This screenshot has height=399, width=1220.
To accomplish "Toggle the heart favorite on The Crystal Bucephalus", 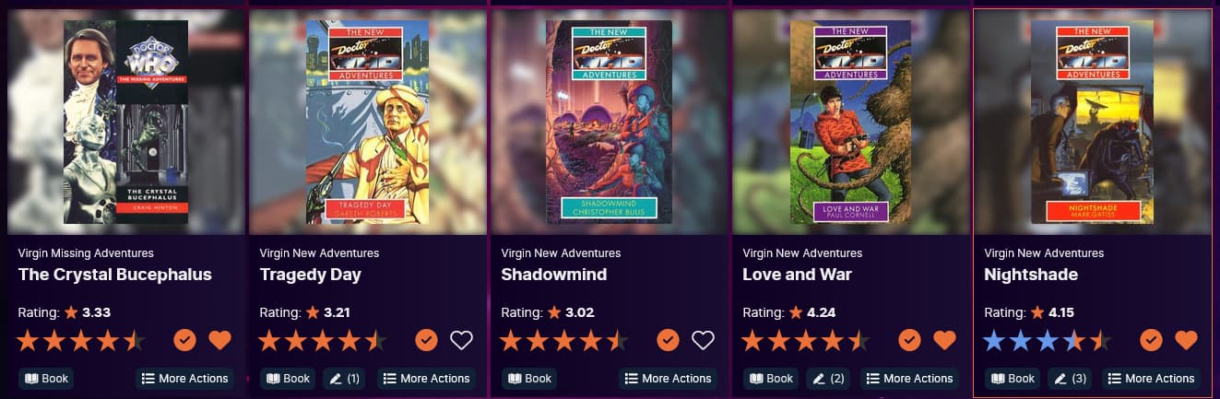I will click(x=219, y=340).
